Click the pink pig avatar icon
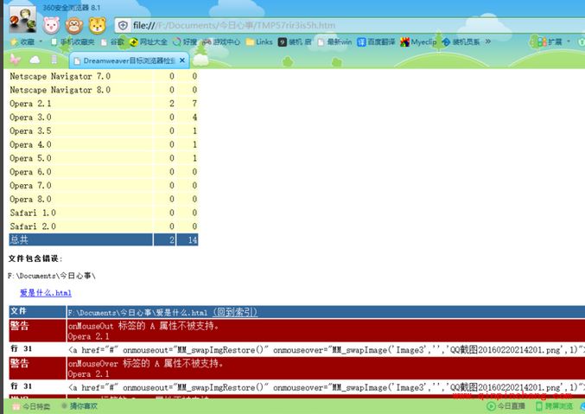The image size is (585, 414). point(51,24)
